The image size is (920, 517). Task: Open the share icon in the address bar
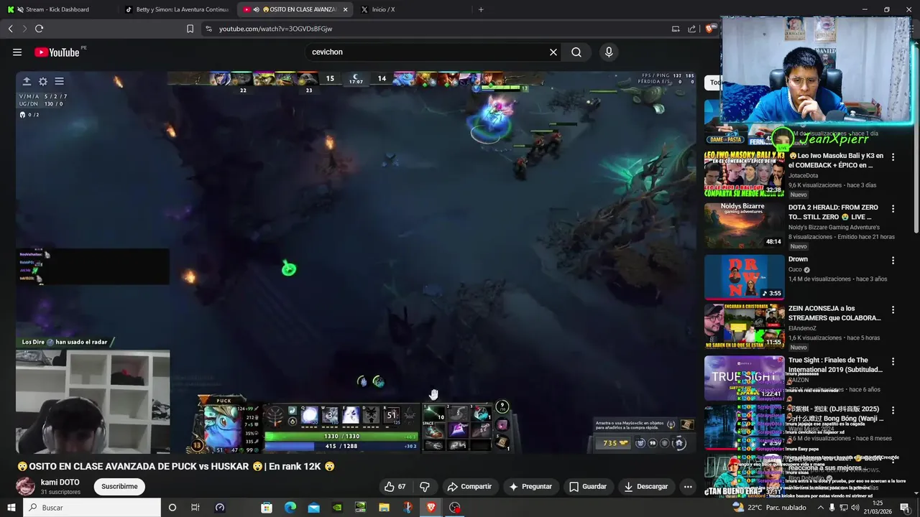[x=691, y=29]
